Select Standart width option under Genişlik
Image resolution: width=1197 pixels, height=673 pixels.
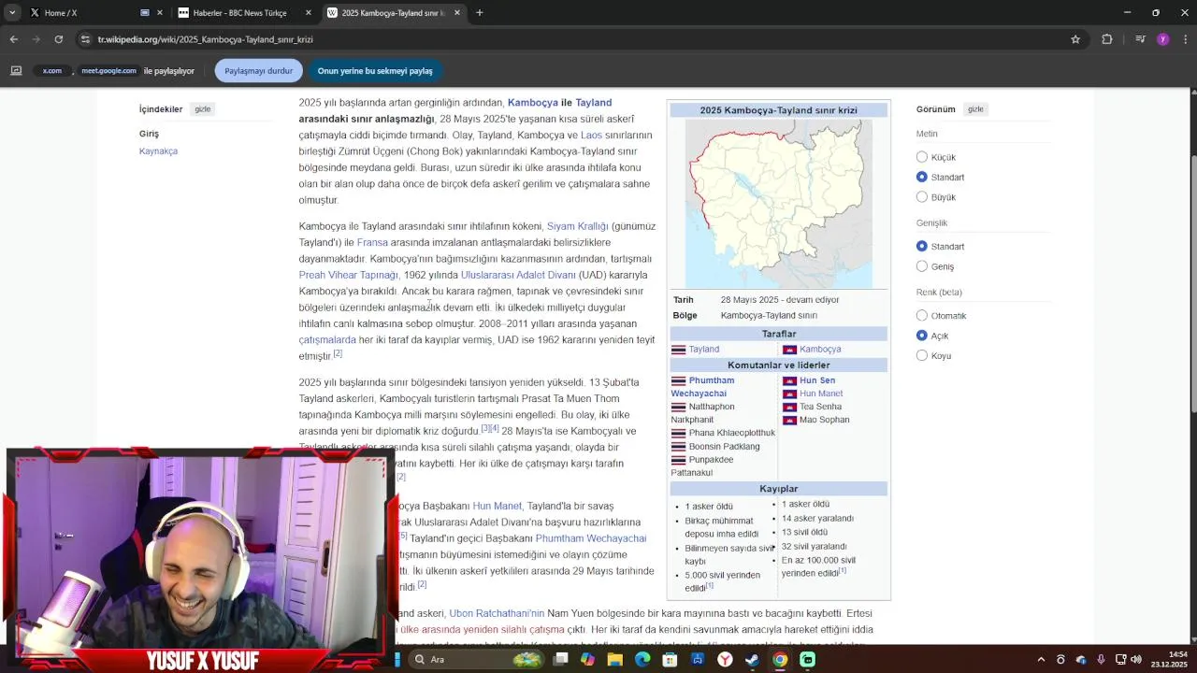tap(922, 246)
